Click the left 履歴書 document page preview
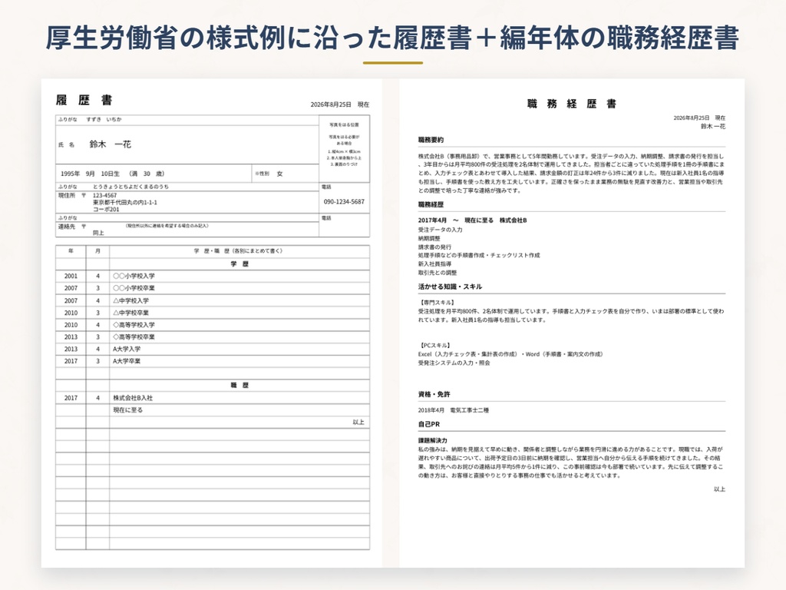Image resolution: width=786 pixels, height=590 pixels. [x=212, y=323]
